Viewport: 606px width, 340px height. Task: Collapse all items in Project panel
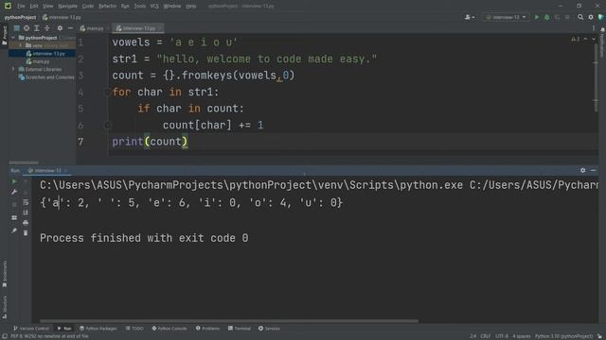pos(47,28)
